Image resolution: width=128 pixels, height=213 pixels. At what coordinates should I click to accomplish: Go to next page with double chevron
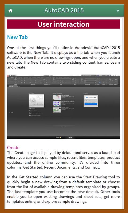click(x=118, y=11)
